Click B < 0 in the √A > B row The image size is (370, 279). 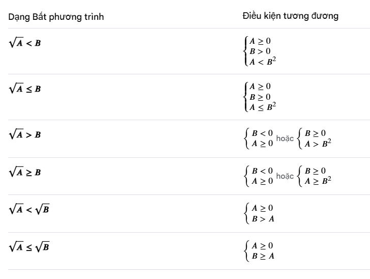[x=263, y=133]
